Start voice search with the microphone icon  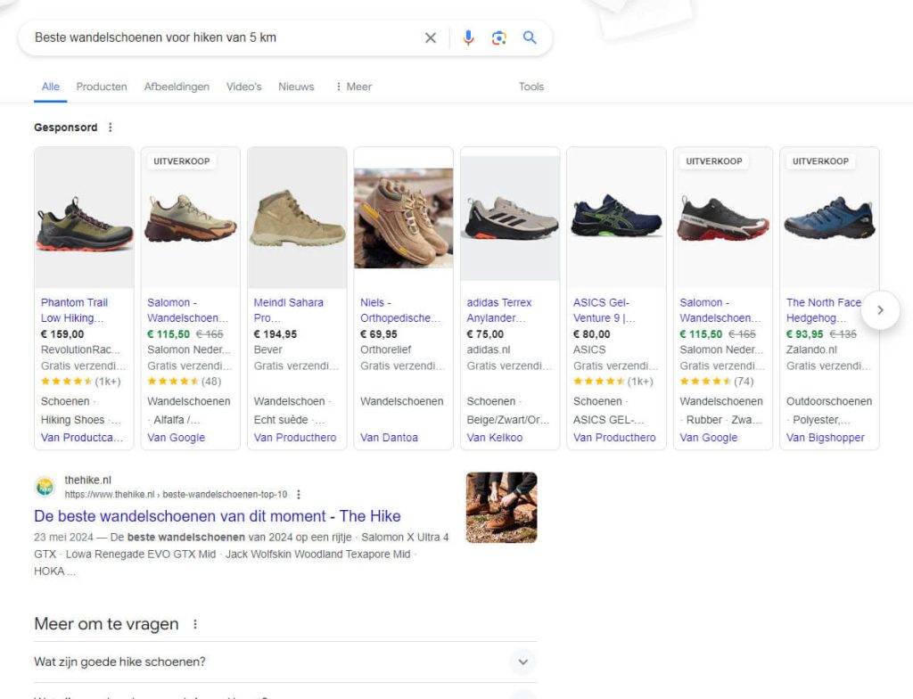tap(468, 37)
